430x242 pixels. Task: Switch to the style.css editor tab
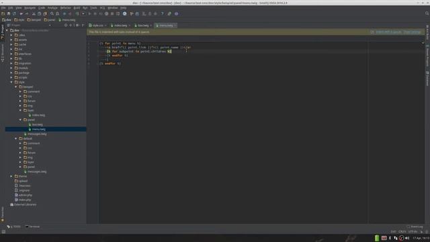(97, 26)
